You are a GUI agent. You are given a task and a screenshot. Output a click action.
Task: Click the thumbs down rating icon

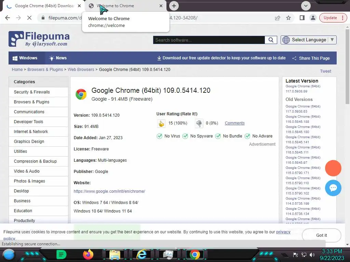click(x=199, y=123)
